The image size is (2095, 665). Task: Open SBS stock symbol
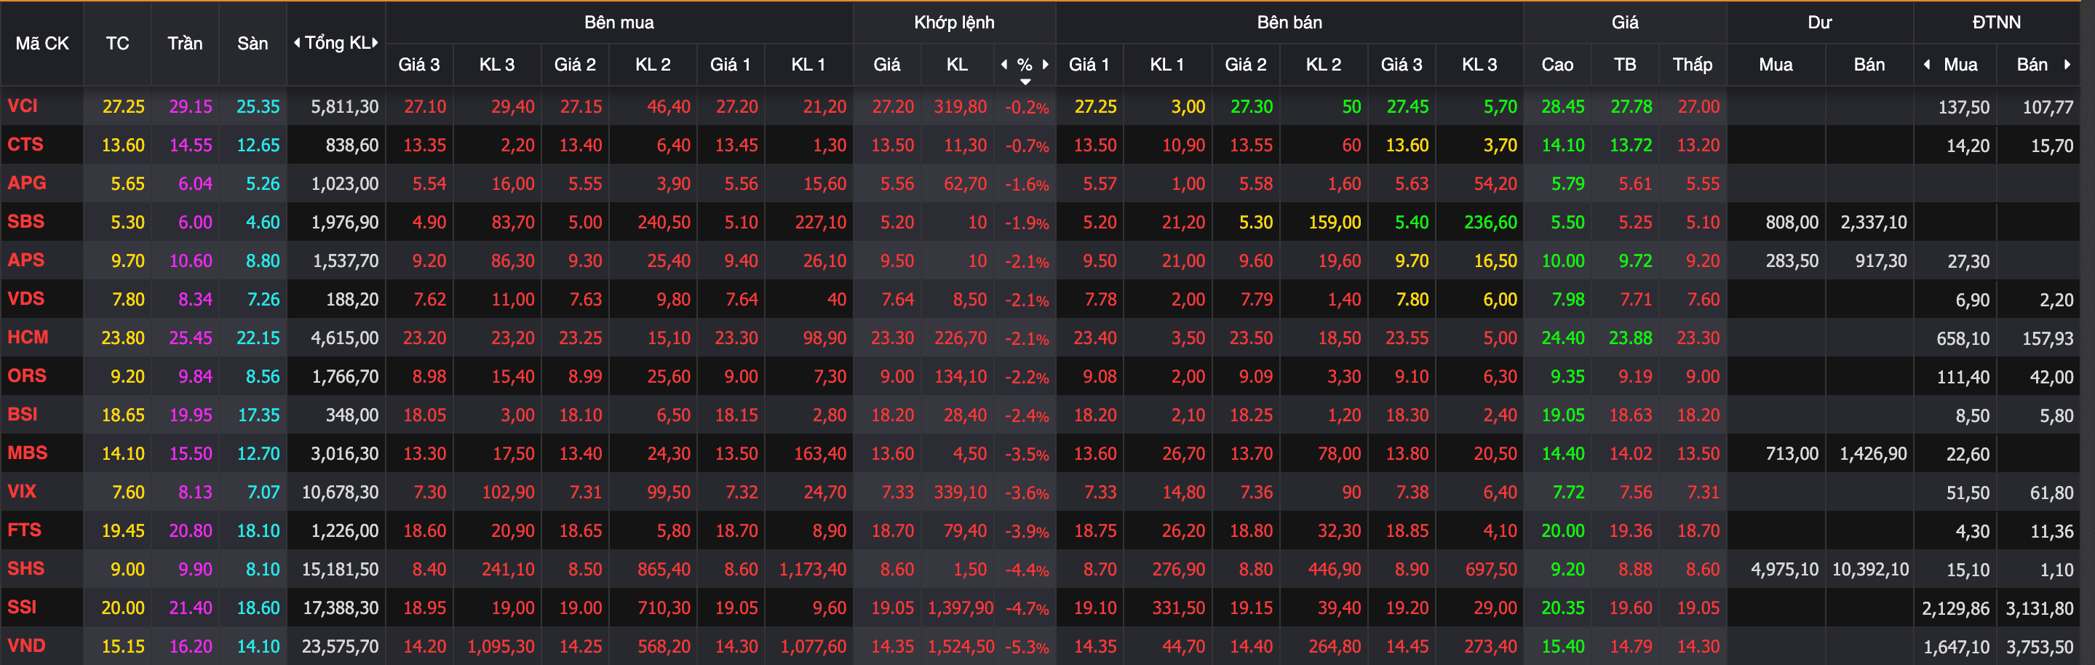tap(26, 222)
